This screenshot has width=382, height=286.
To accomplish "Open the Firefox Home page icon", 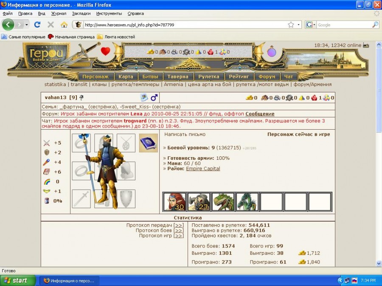I will tap(64, 25).
